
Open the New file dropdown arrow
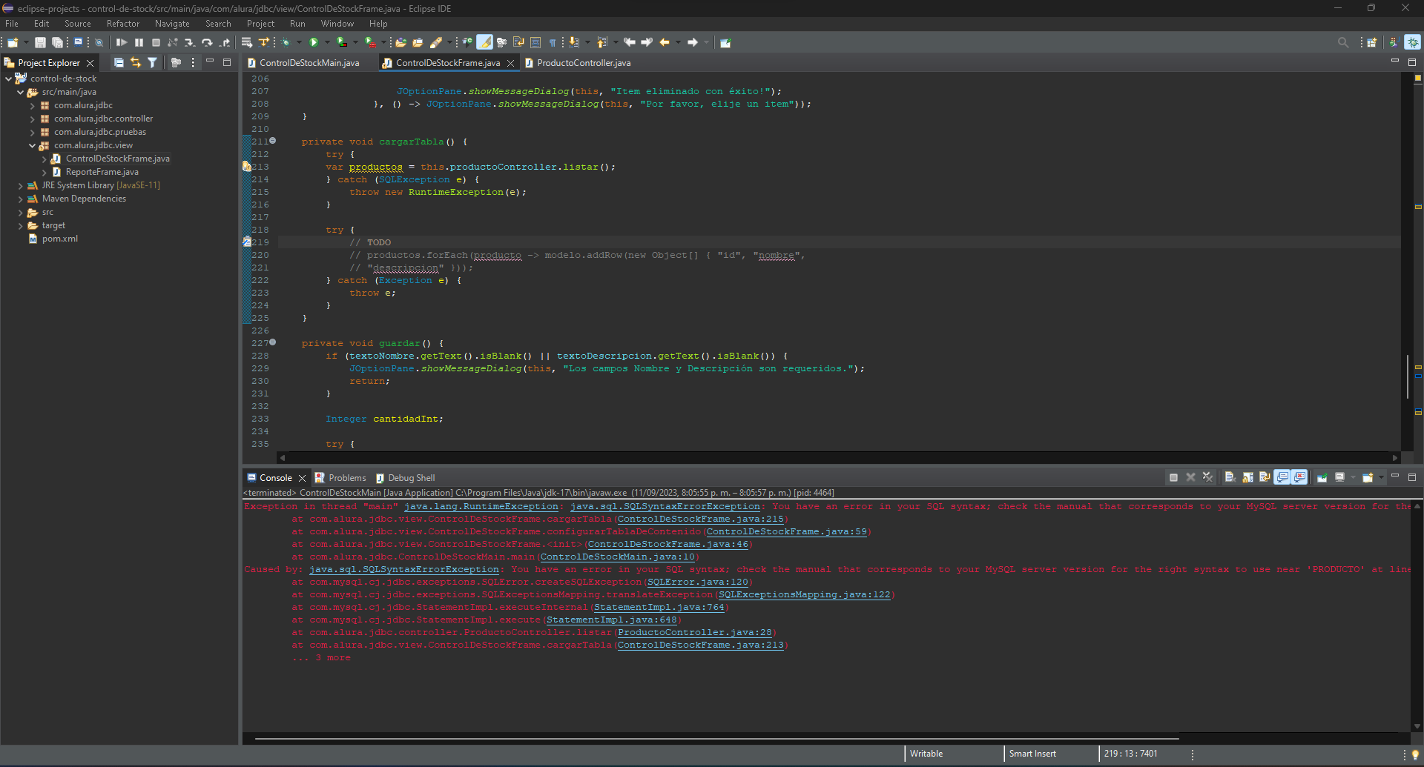26,42
